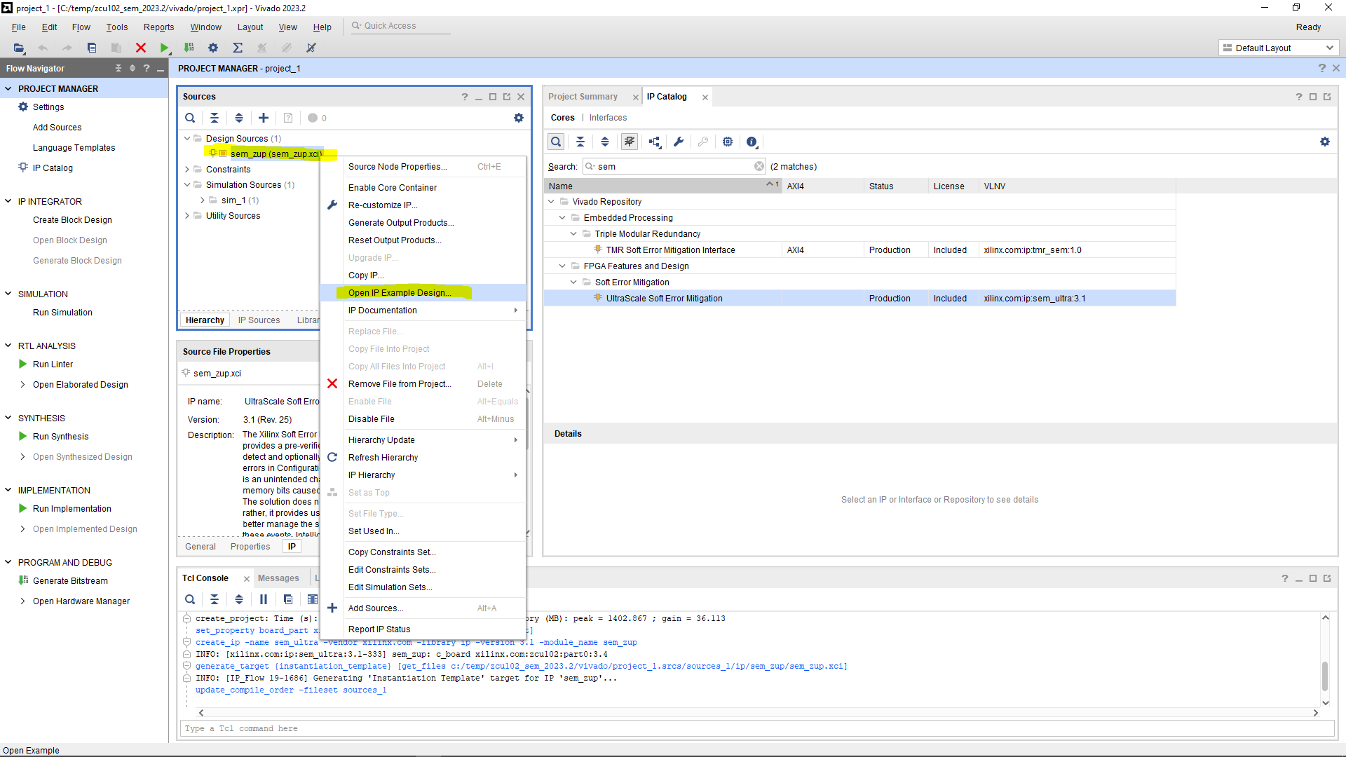
Task: Toggle the hide-incompatible IP filter button
Action: coord(629,142)
